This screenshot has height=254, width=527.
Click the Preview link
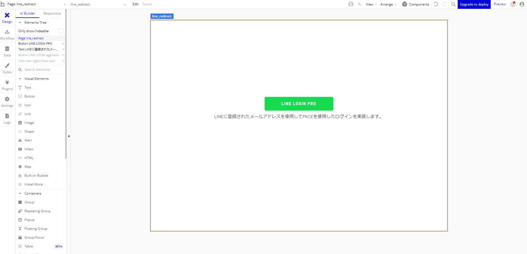[500, 4]
